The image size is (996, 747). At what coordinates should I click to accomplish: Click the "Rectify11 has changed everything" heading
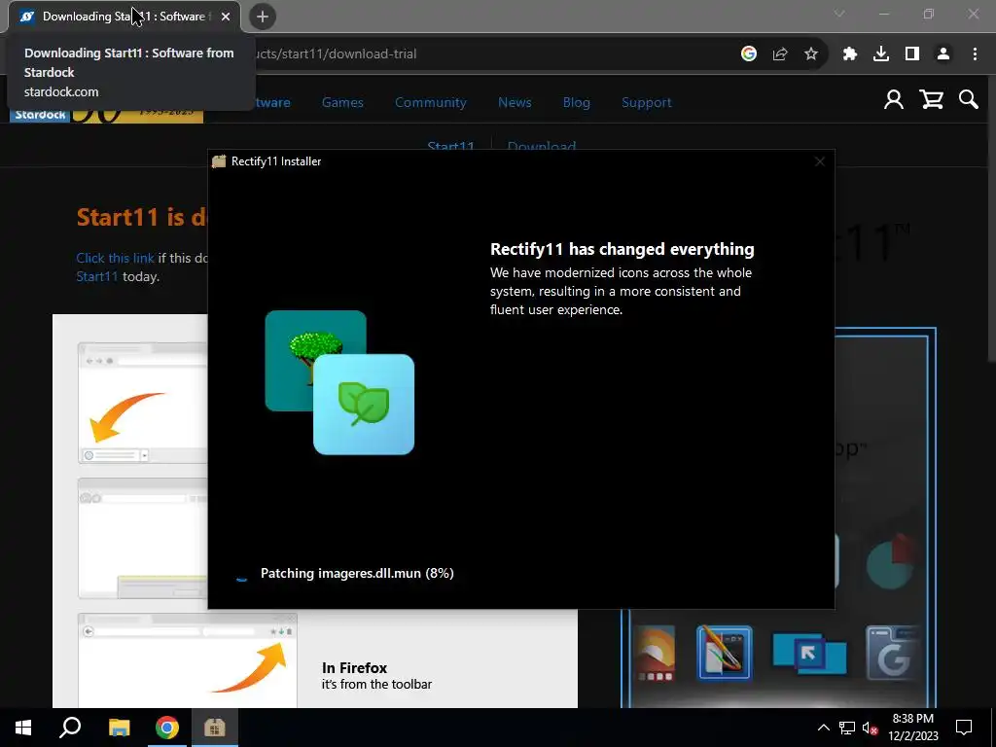pos(622,249)
